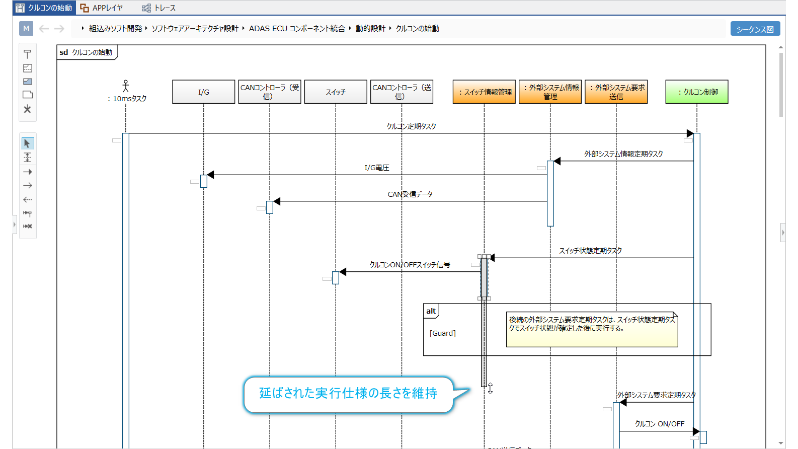Open the トレース tab
798x449 pixels.
tap(159, 8)
